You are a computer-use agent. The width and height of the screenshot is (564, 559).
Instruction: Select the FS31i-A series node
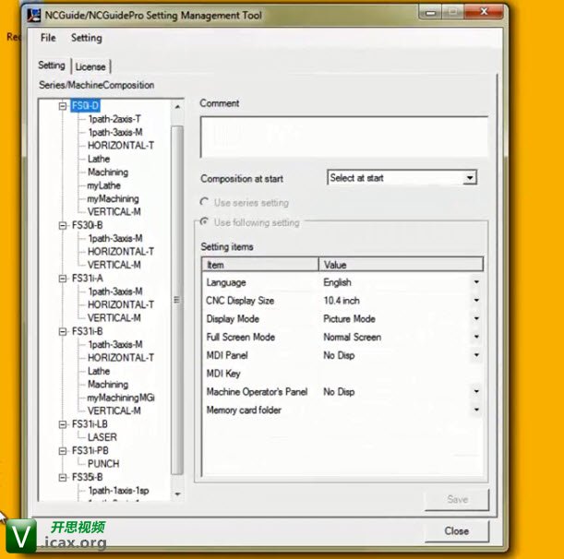pyautogui.click(x=88, y=279)
